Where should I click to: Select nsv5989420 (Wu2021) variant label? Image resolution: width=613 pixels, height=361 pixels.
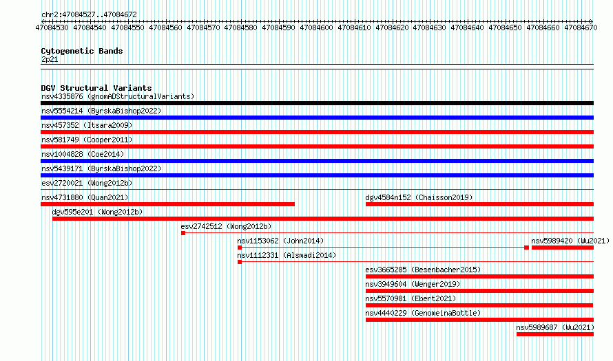point(570,241)
